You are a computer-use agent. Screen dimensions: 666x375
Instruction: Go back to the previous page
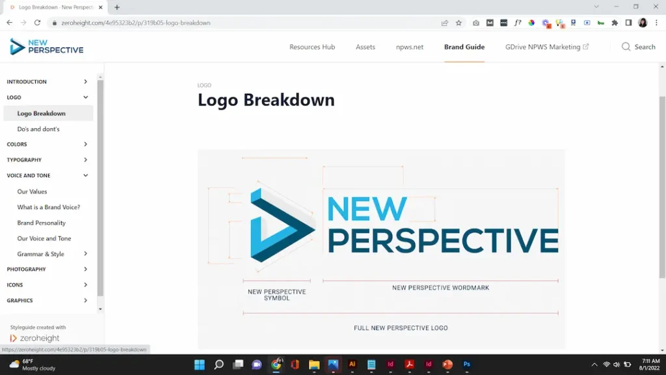tap(9, 23)
